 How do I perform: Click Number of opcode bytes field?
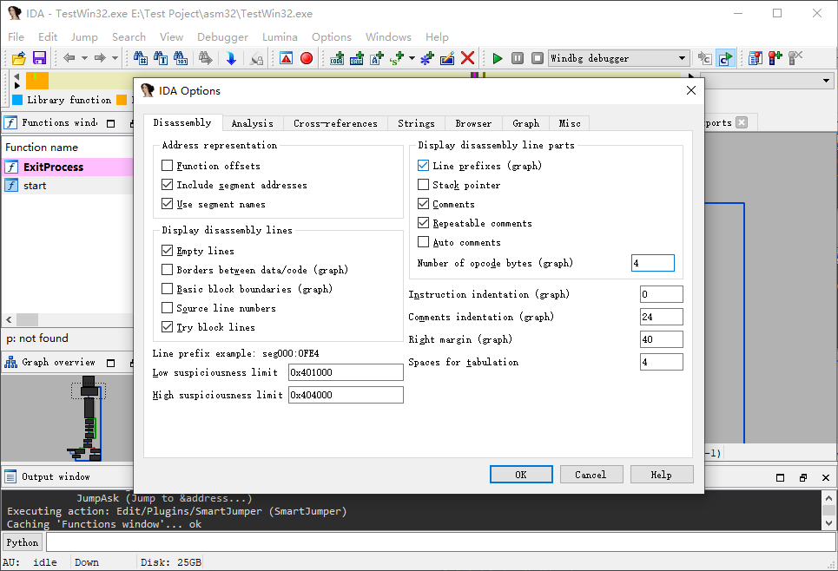(x=652, y=263)
